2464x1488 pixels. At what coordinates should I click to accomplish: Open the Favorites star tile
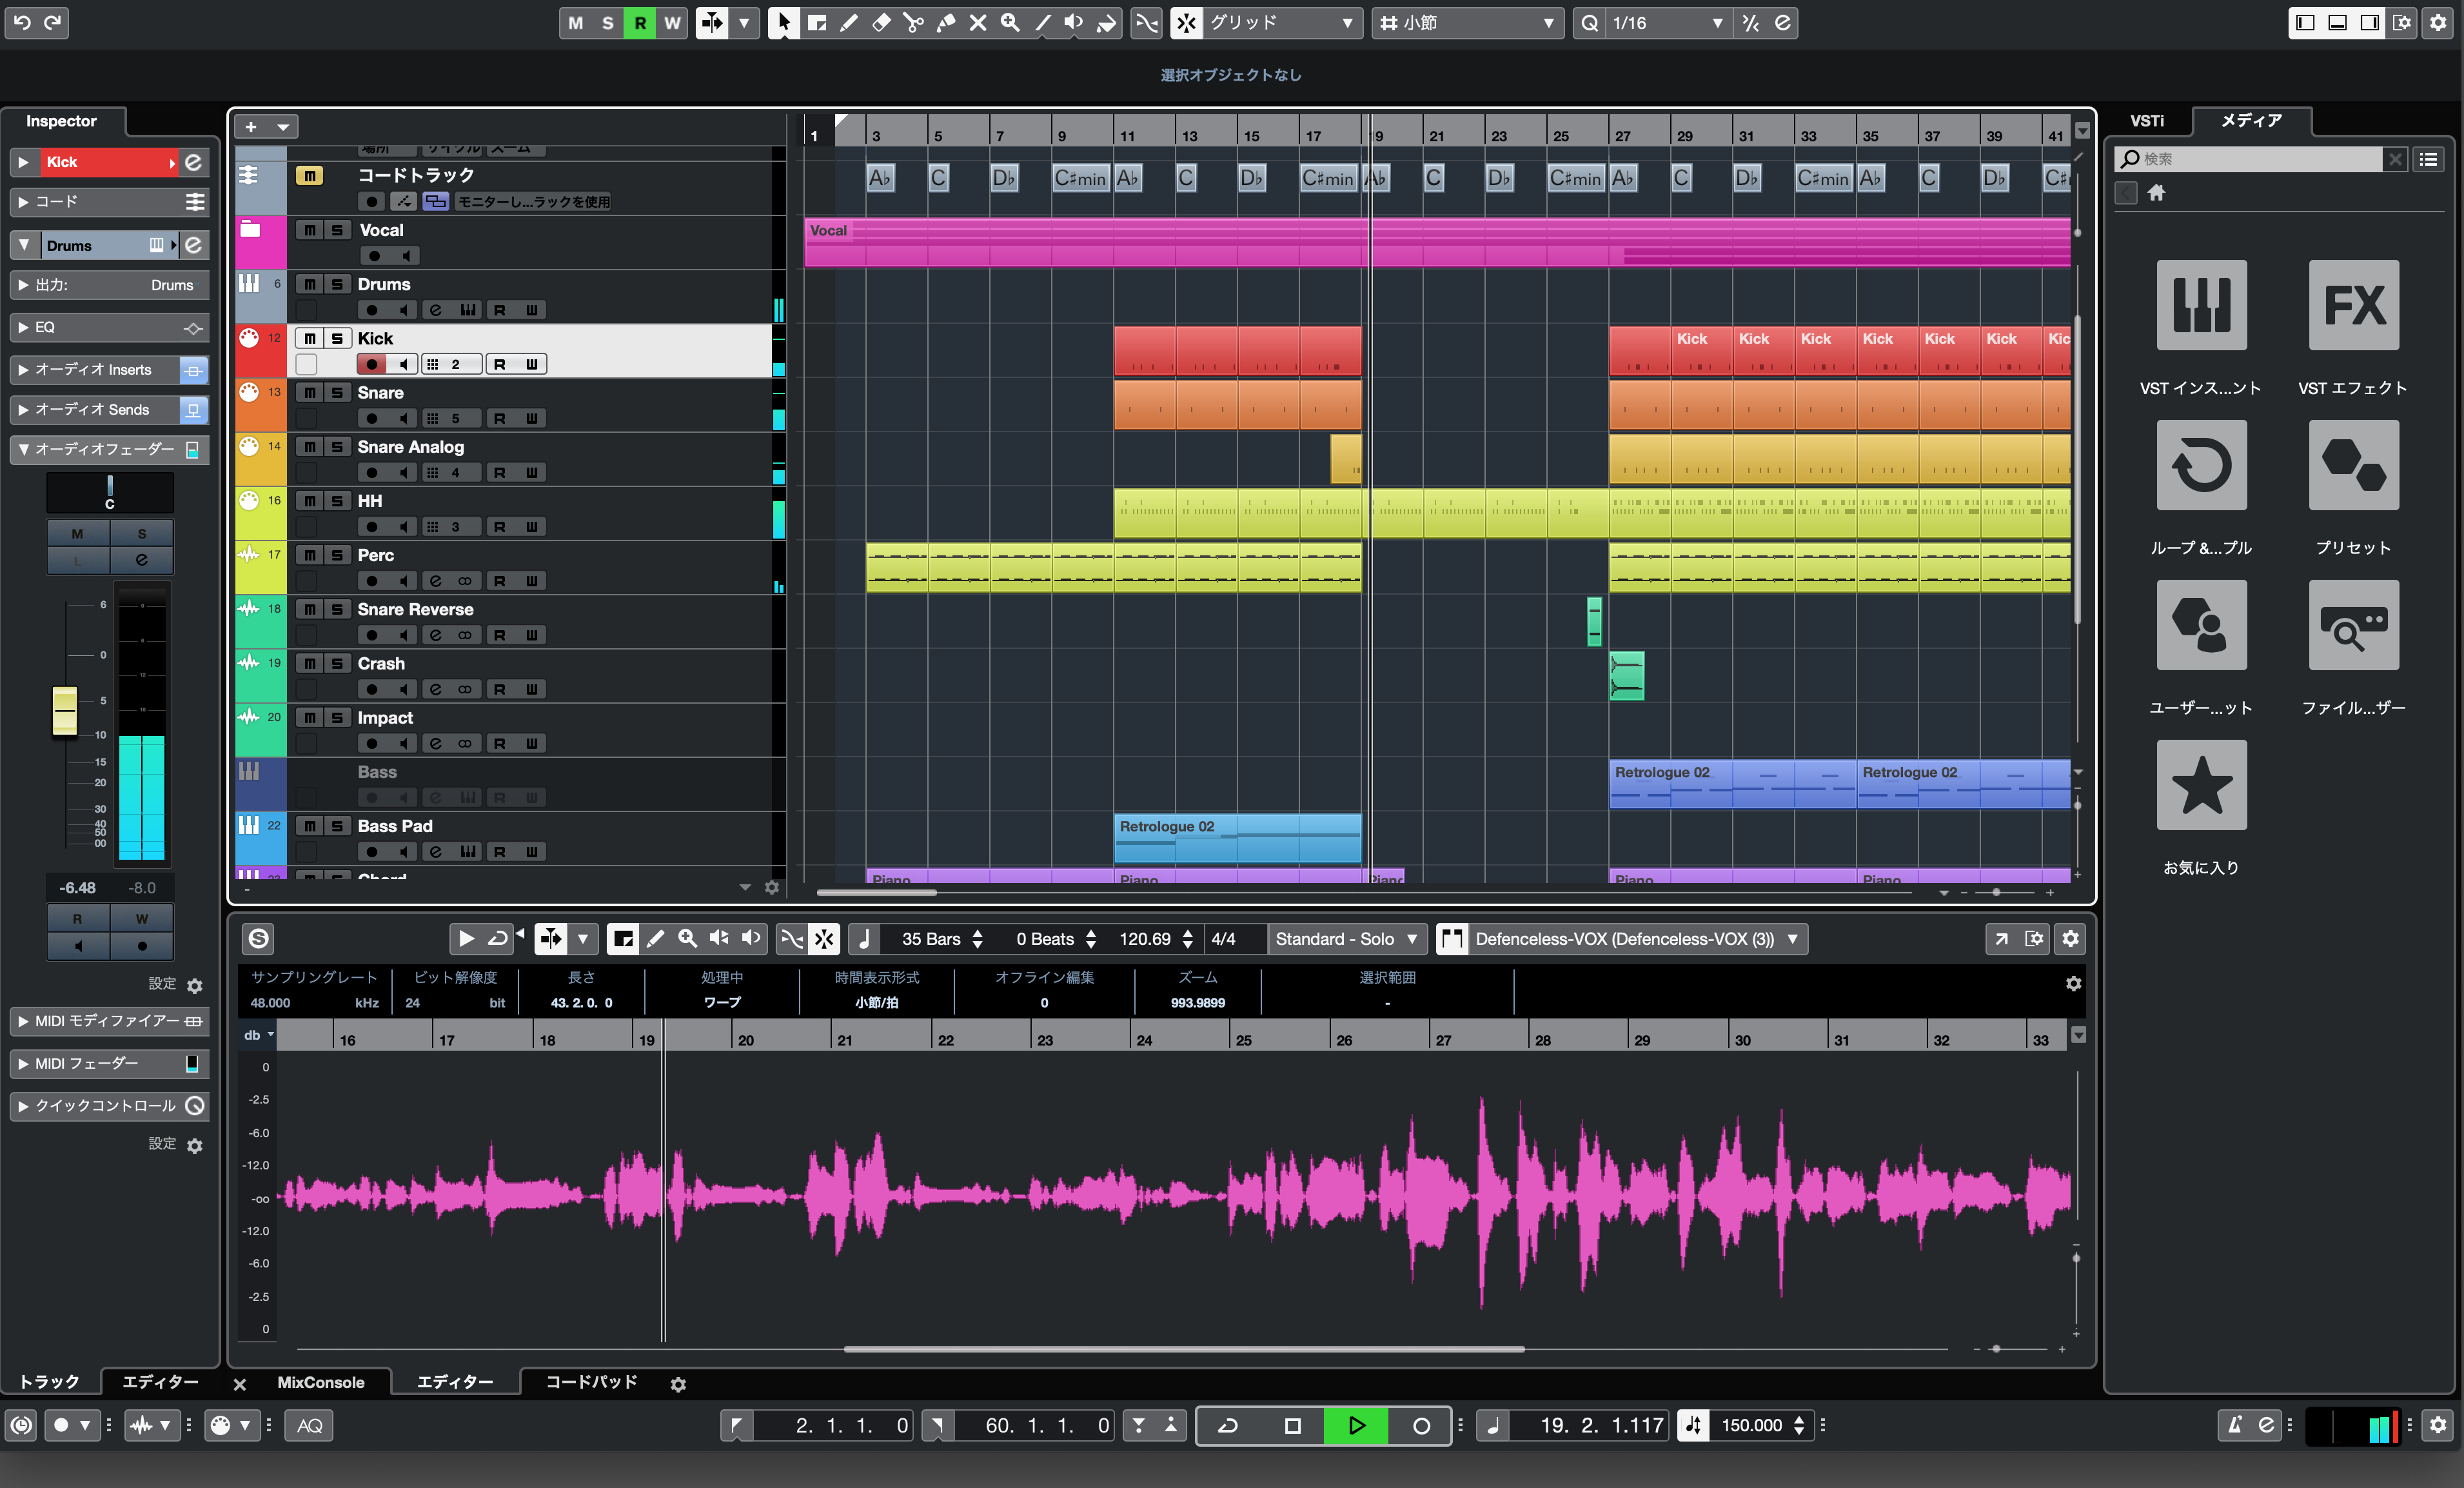[2201, 785]
